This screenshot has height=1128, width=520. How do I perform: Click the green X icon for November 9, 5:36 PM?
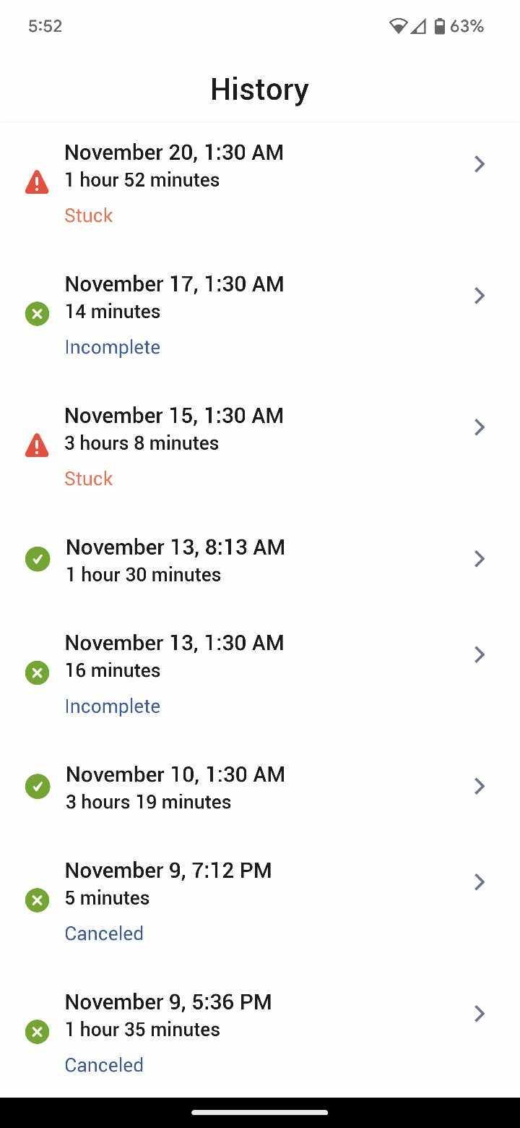click(x=37, y=1031)
